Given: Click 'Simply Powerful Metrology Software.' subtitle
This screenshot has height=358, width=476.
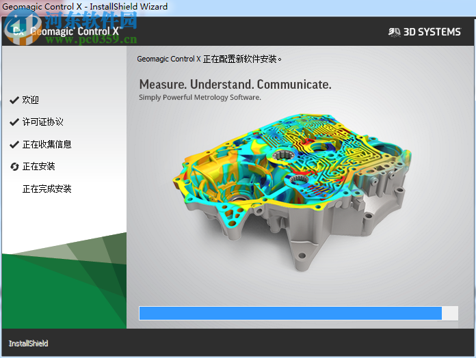Looking at the screenshot, I should (200, 97).
